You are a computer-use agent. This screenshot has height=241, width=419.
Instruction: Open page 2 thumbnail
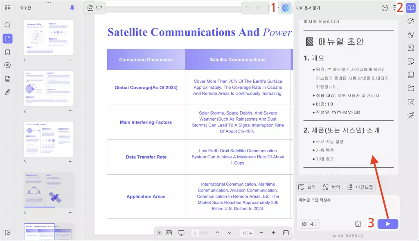pyautogui.click(x=48, y=88)
